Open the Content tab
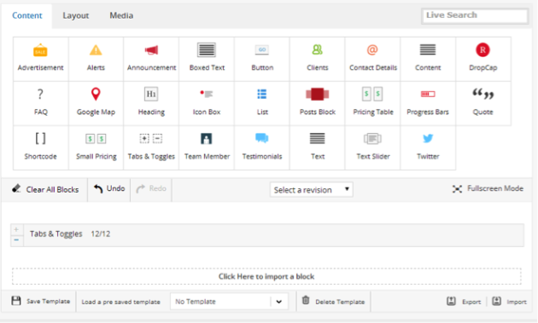This screenshot has width=538, height=323. 27,15
